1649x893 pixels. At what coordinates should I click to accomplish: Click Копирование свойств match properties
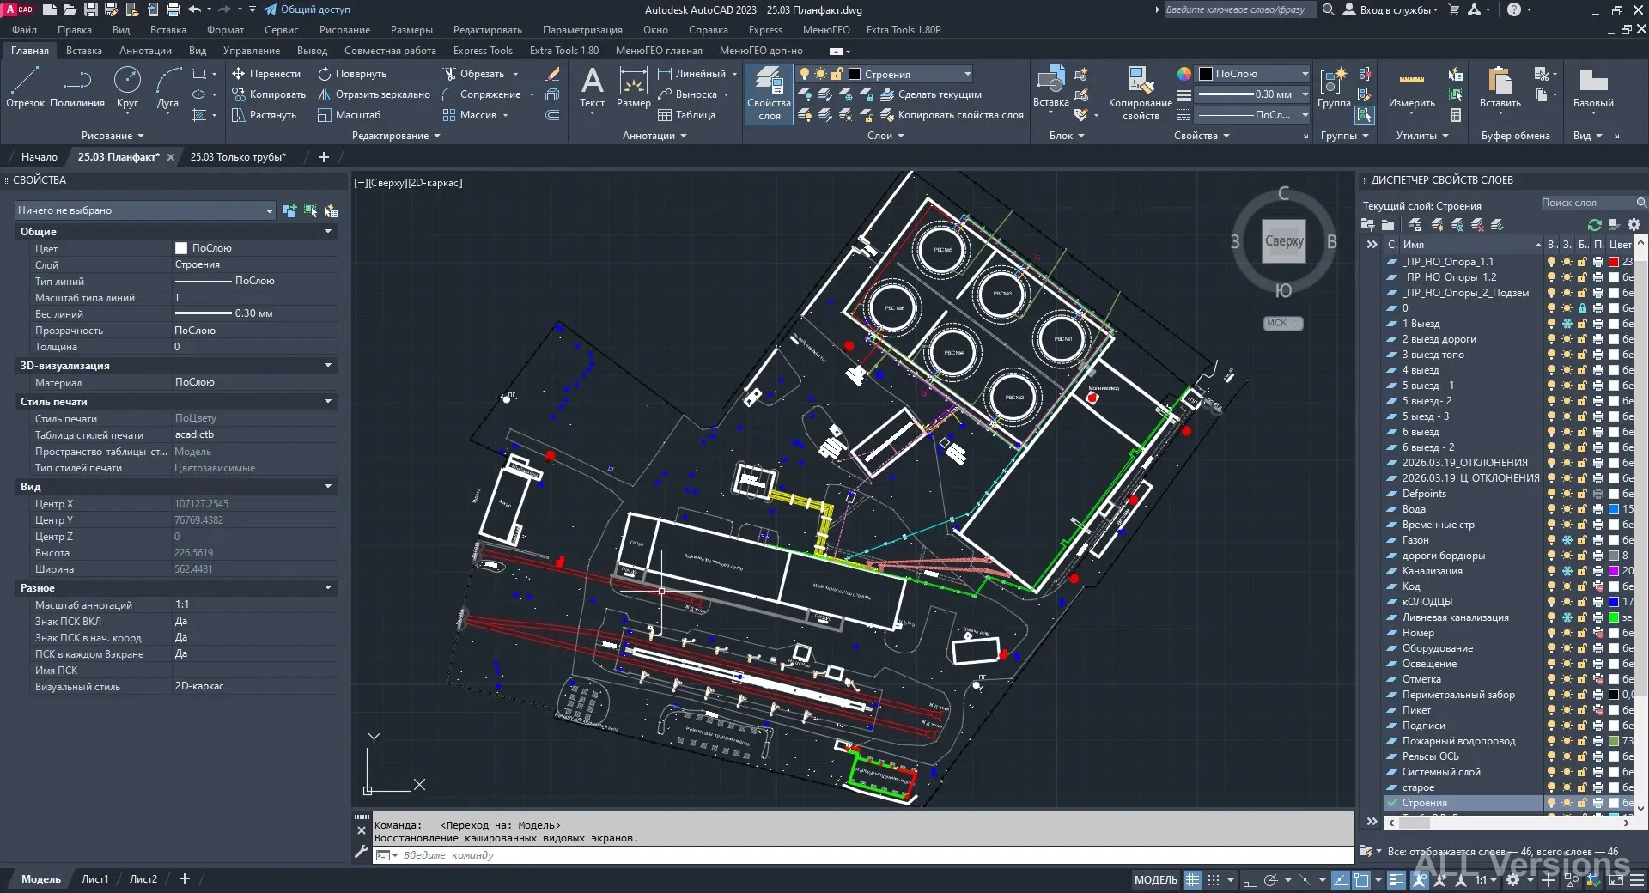pyautogui.click(x=1140, y=94)
